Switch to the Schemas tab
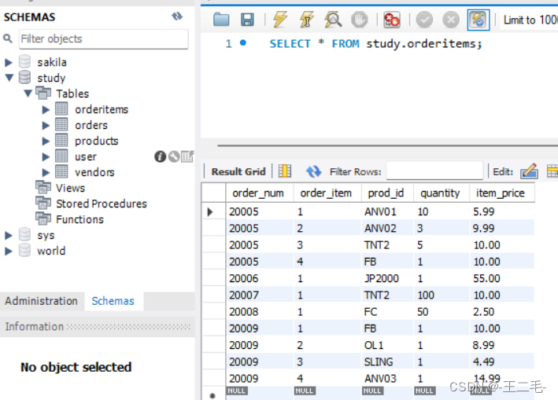The height and width of the screenshot is (400, 558). coord(113,301)
